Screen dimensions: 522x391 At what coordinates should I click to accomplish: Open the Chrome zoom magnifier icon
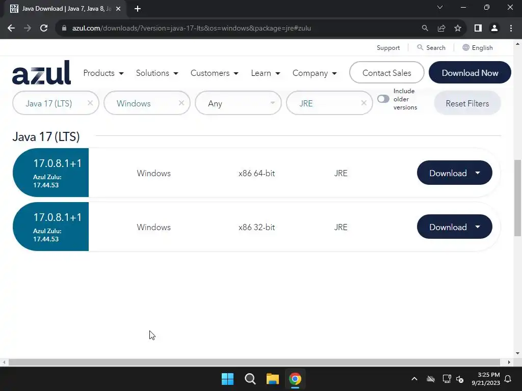click(425, 28)
